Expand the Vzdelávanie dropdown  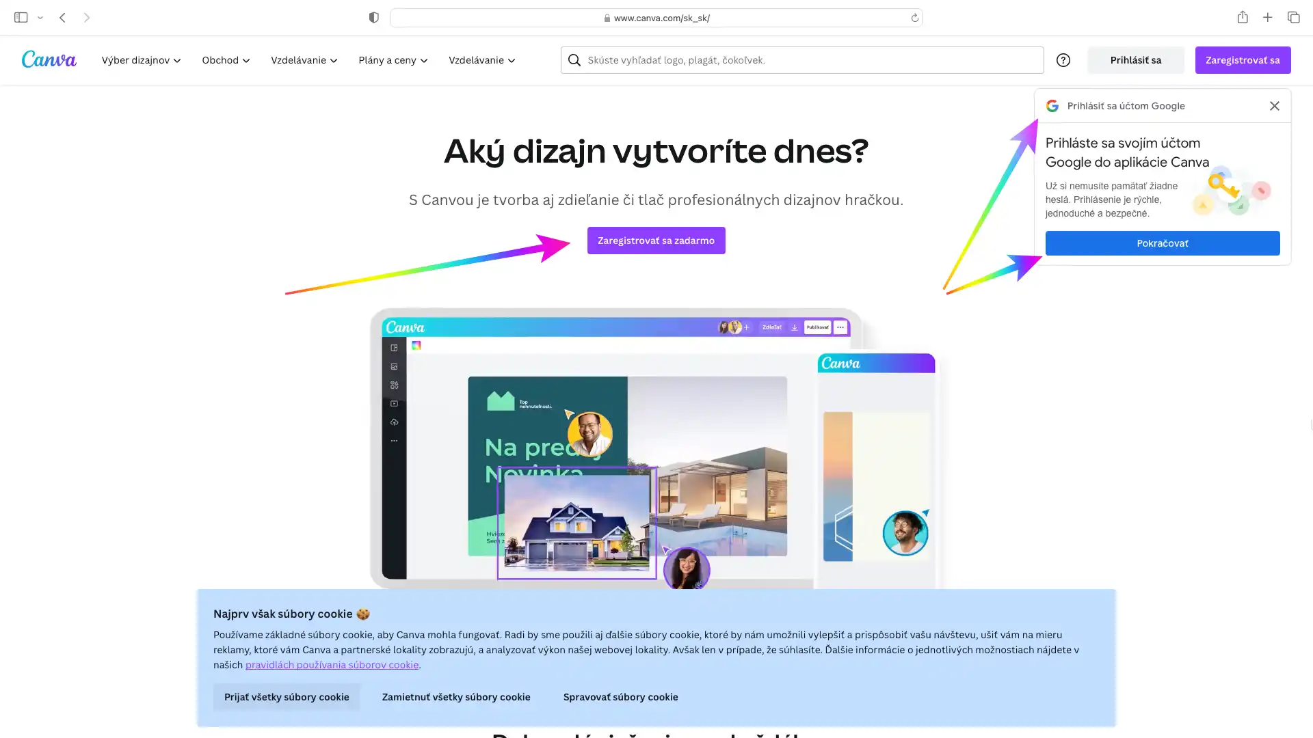pyautogui.click(x=303, y=60)
